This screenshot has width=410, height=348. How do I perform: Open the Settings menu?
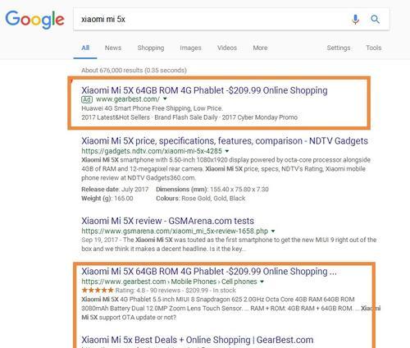[339, 48]
